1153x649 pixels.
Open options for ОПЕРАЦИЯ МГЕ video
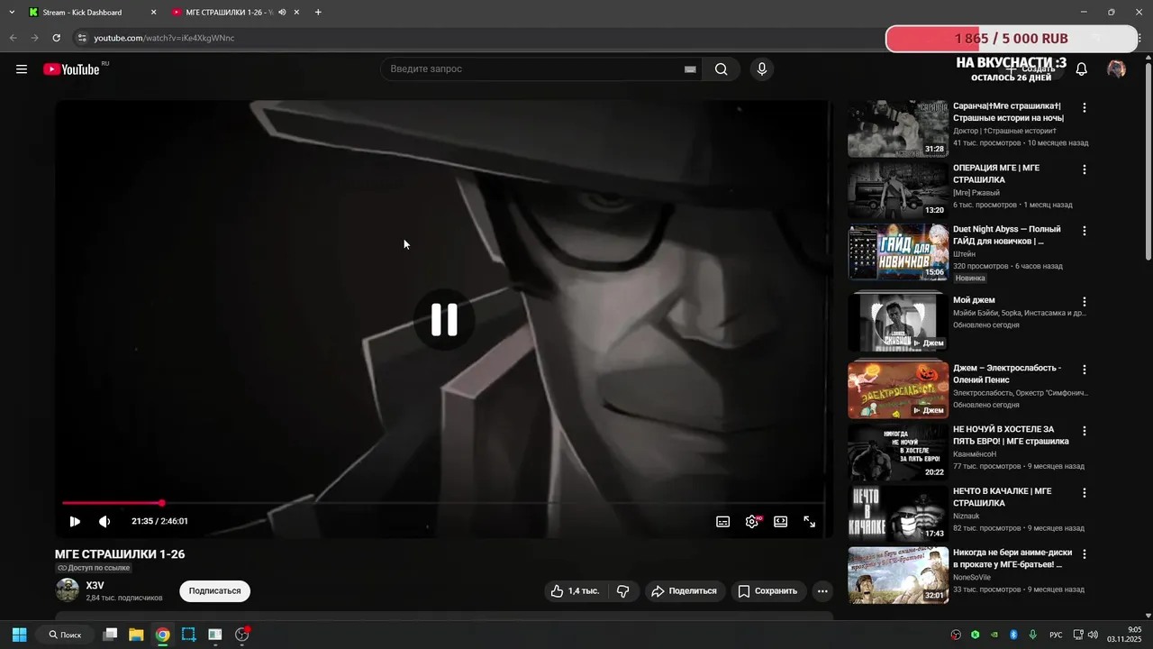point(1085,169)
